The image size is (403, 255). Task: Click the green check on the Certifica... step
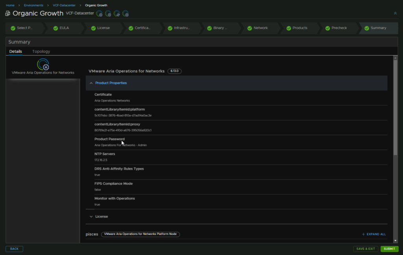point(131,28)
